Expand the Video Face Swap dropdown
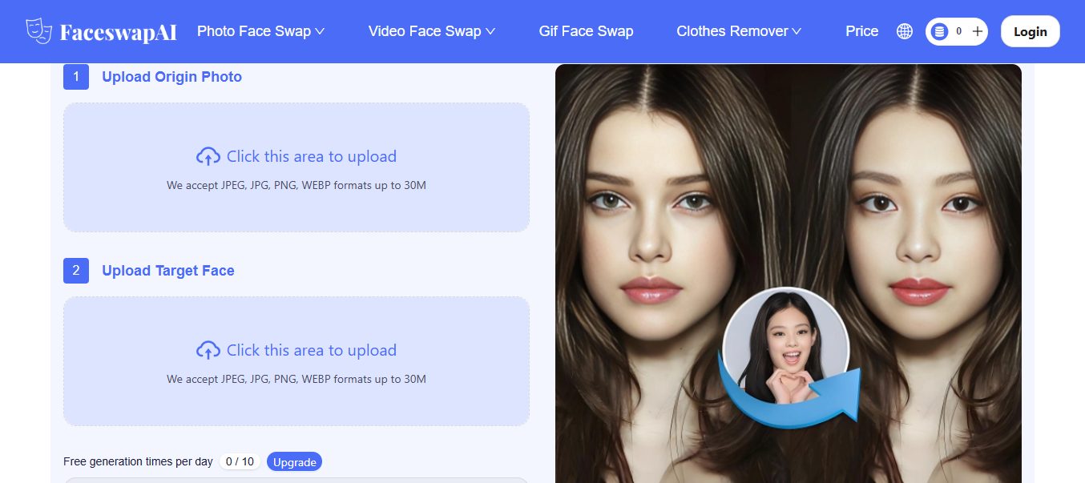The width and height of the screenshot is (1085, 483). [431, 31]
